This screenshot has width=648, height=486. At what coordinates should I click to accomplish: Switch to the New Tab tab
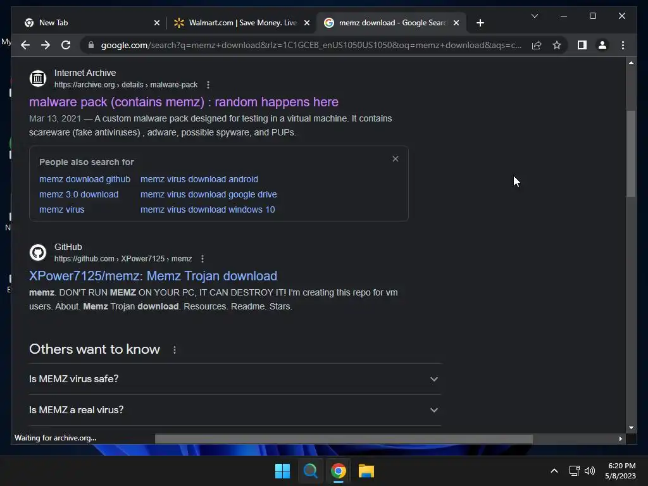[x=91, y=23]
